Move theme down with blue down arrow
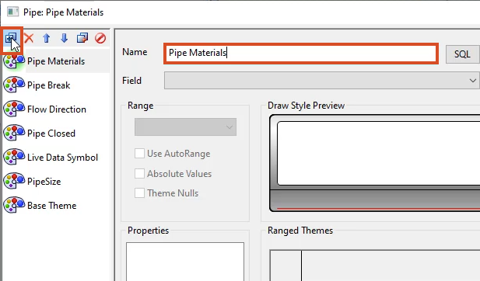This screenshot has width=480, height=281. [64, 38]
